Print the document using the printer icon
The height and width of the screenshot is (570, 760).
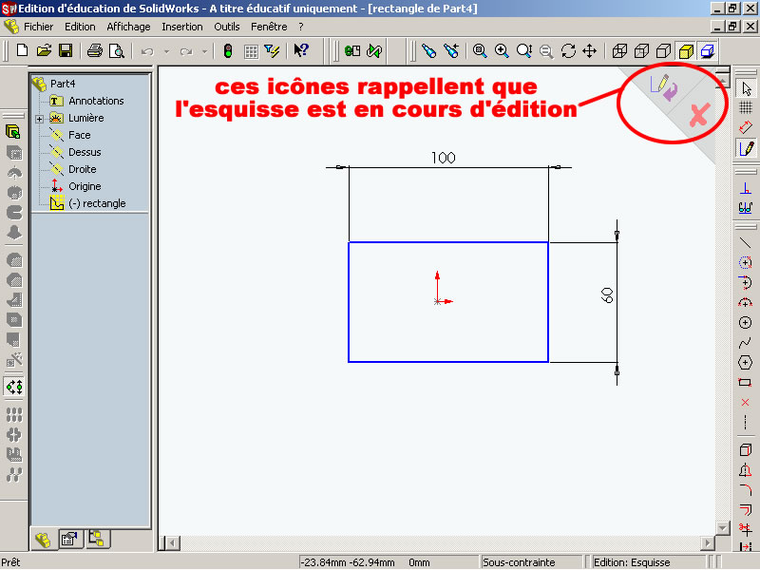[94, 50]
